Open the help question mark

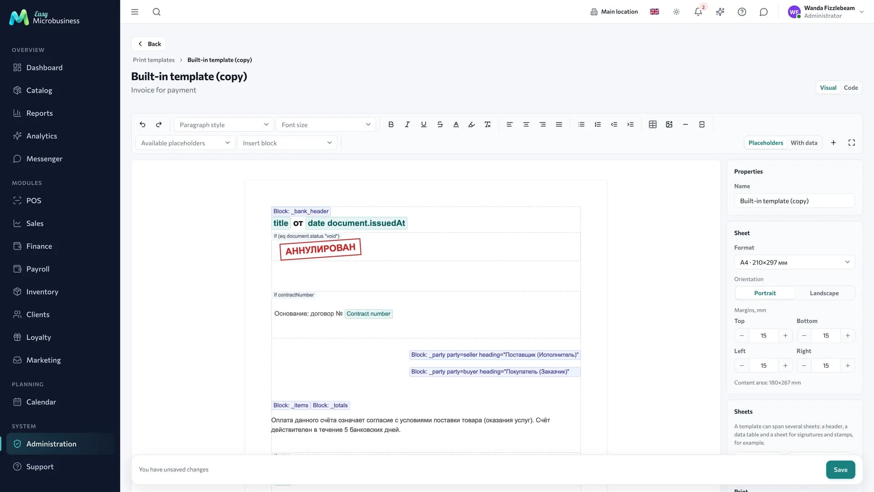coord(742,12)
